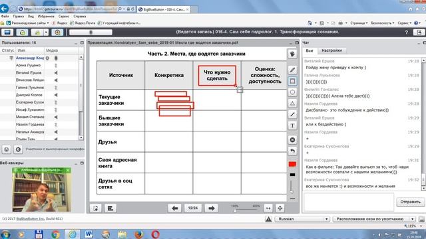Open the slide selector showing 12/24

(193, 208)
